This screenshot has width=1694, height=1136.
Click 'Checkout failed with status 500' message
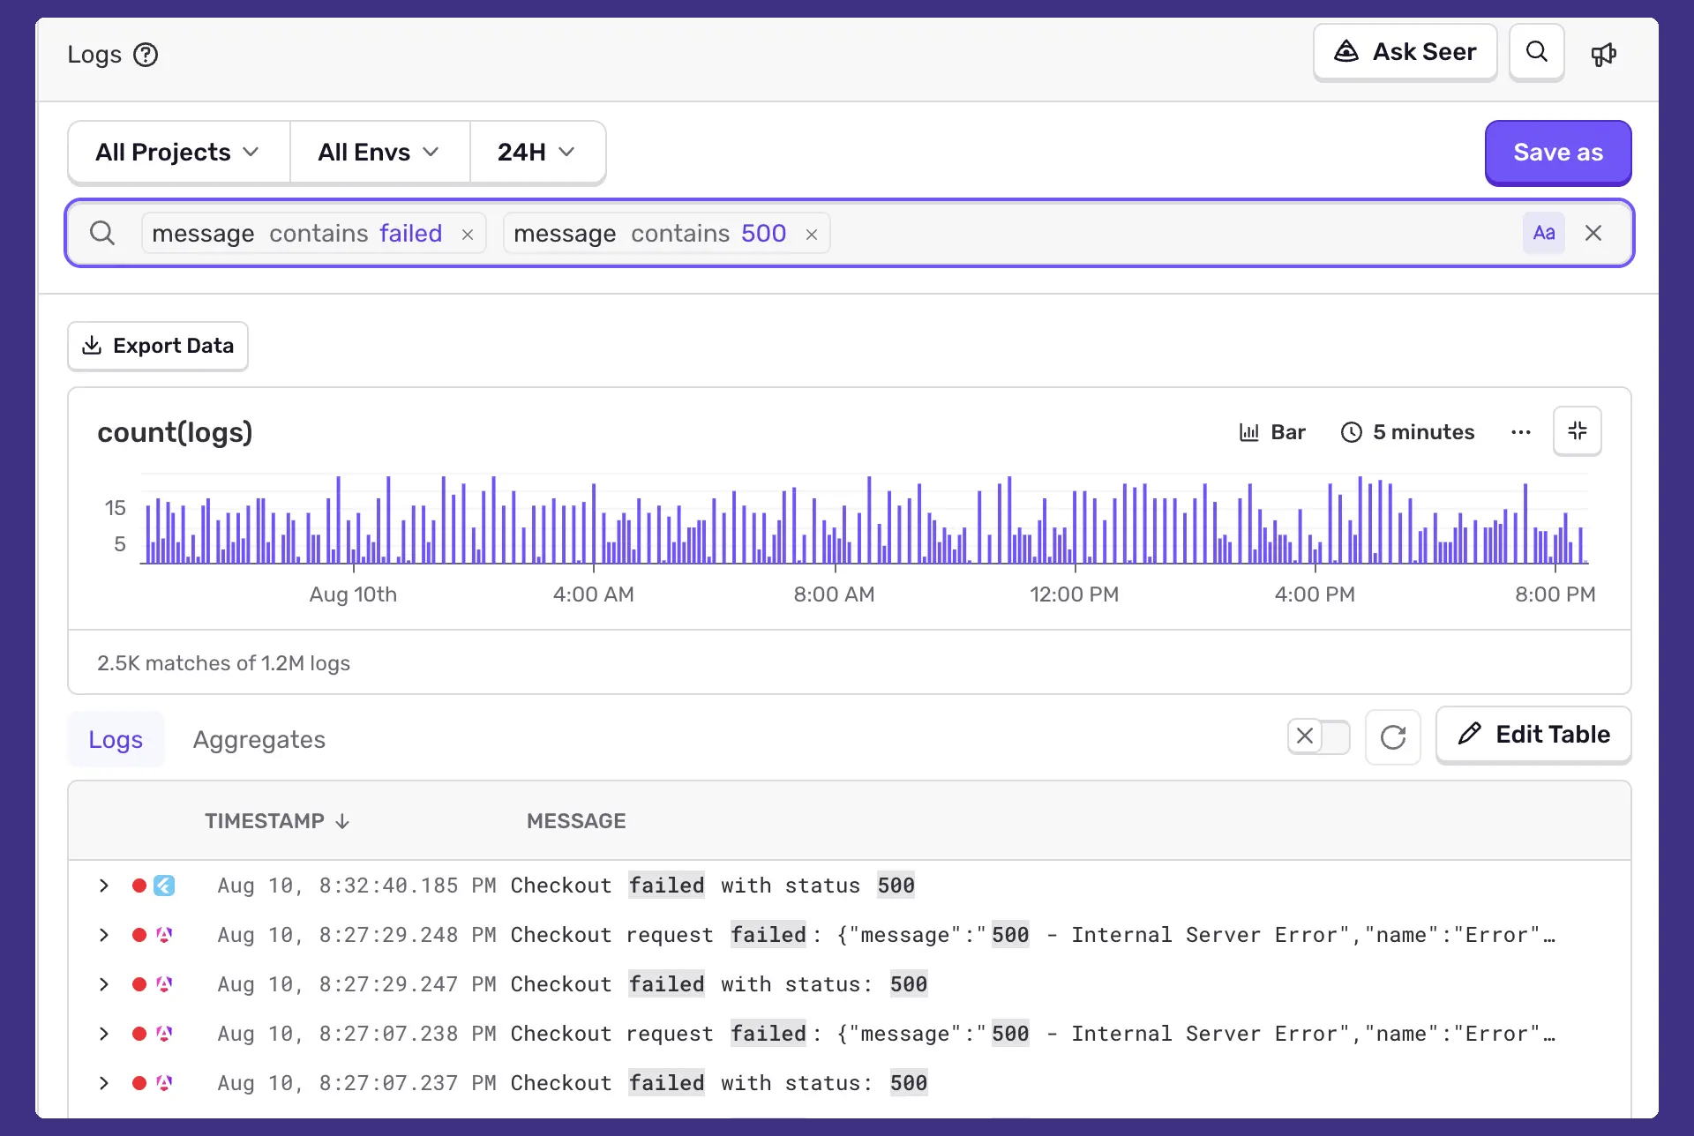point(713,886)
